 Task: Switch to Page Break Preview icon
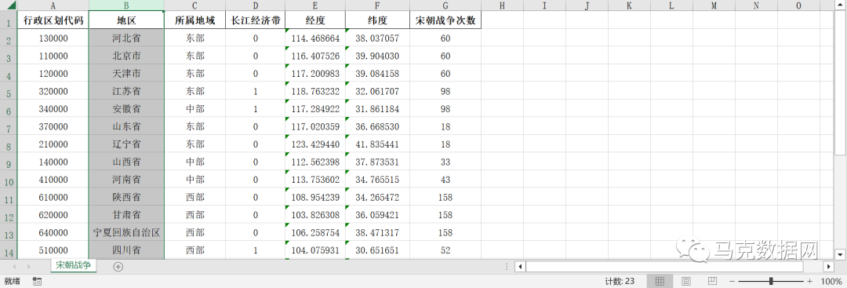tap(712, 282)
